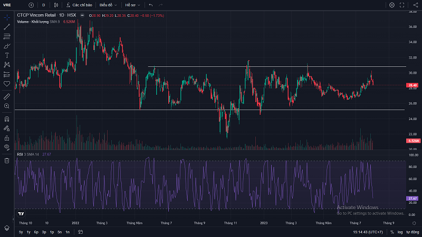This screenshot has width=422, height=237.
Task: Click the add symbol compare plus icon
Action: pyautogui.click(x=31, y=5)
